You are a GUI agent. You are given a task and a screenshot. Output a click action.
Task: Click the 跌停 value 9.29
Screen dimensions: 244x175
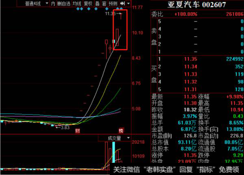[x=238, y=155]
